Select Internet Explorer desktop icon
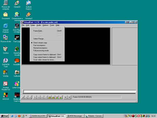157x118 pixels. (6, 28)
